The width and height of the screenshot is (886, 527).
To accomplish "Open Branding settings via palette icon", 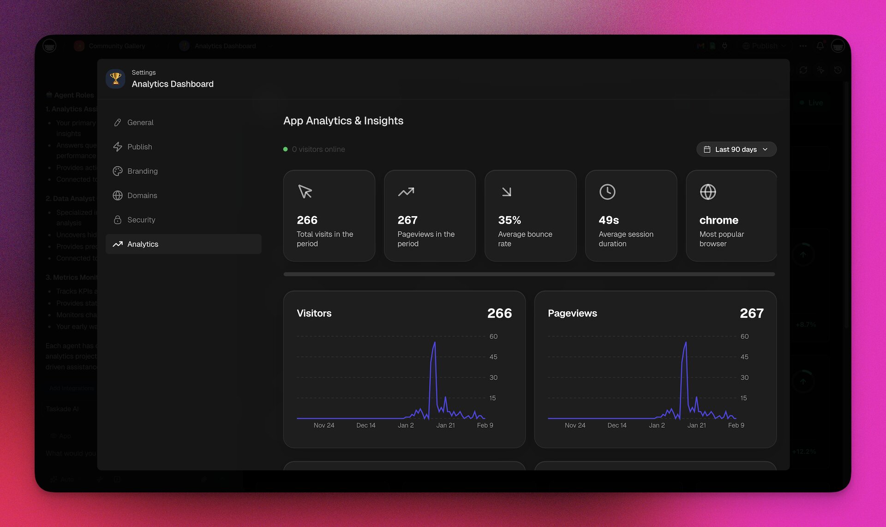I will (x=118, y=171).
